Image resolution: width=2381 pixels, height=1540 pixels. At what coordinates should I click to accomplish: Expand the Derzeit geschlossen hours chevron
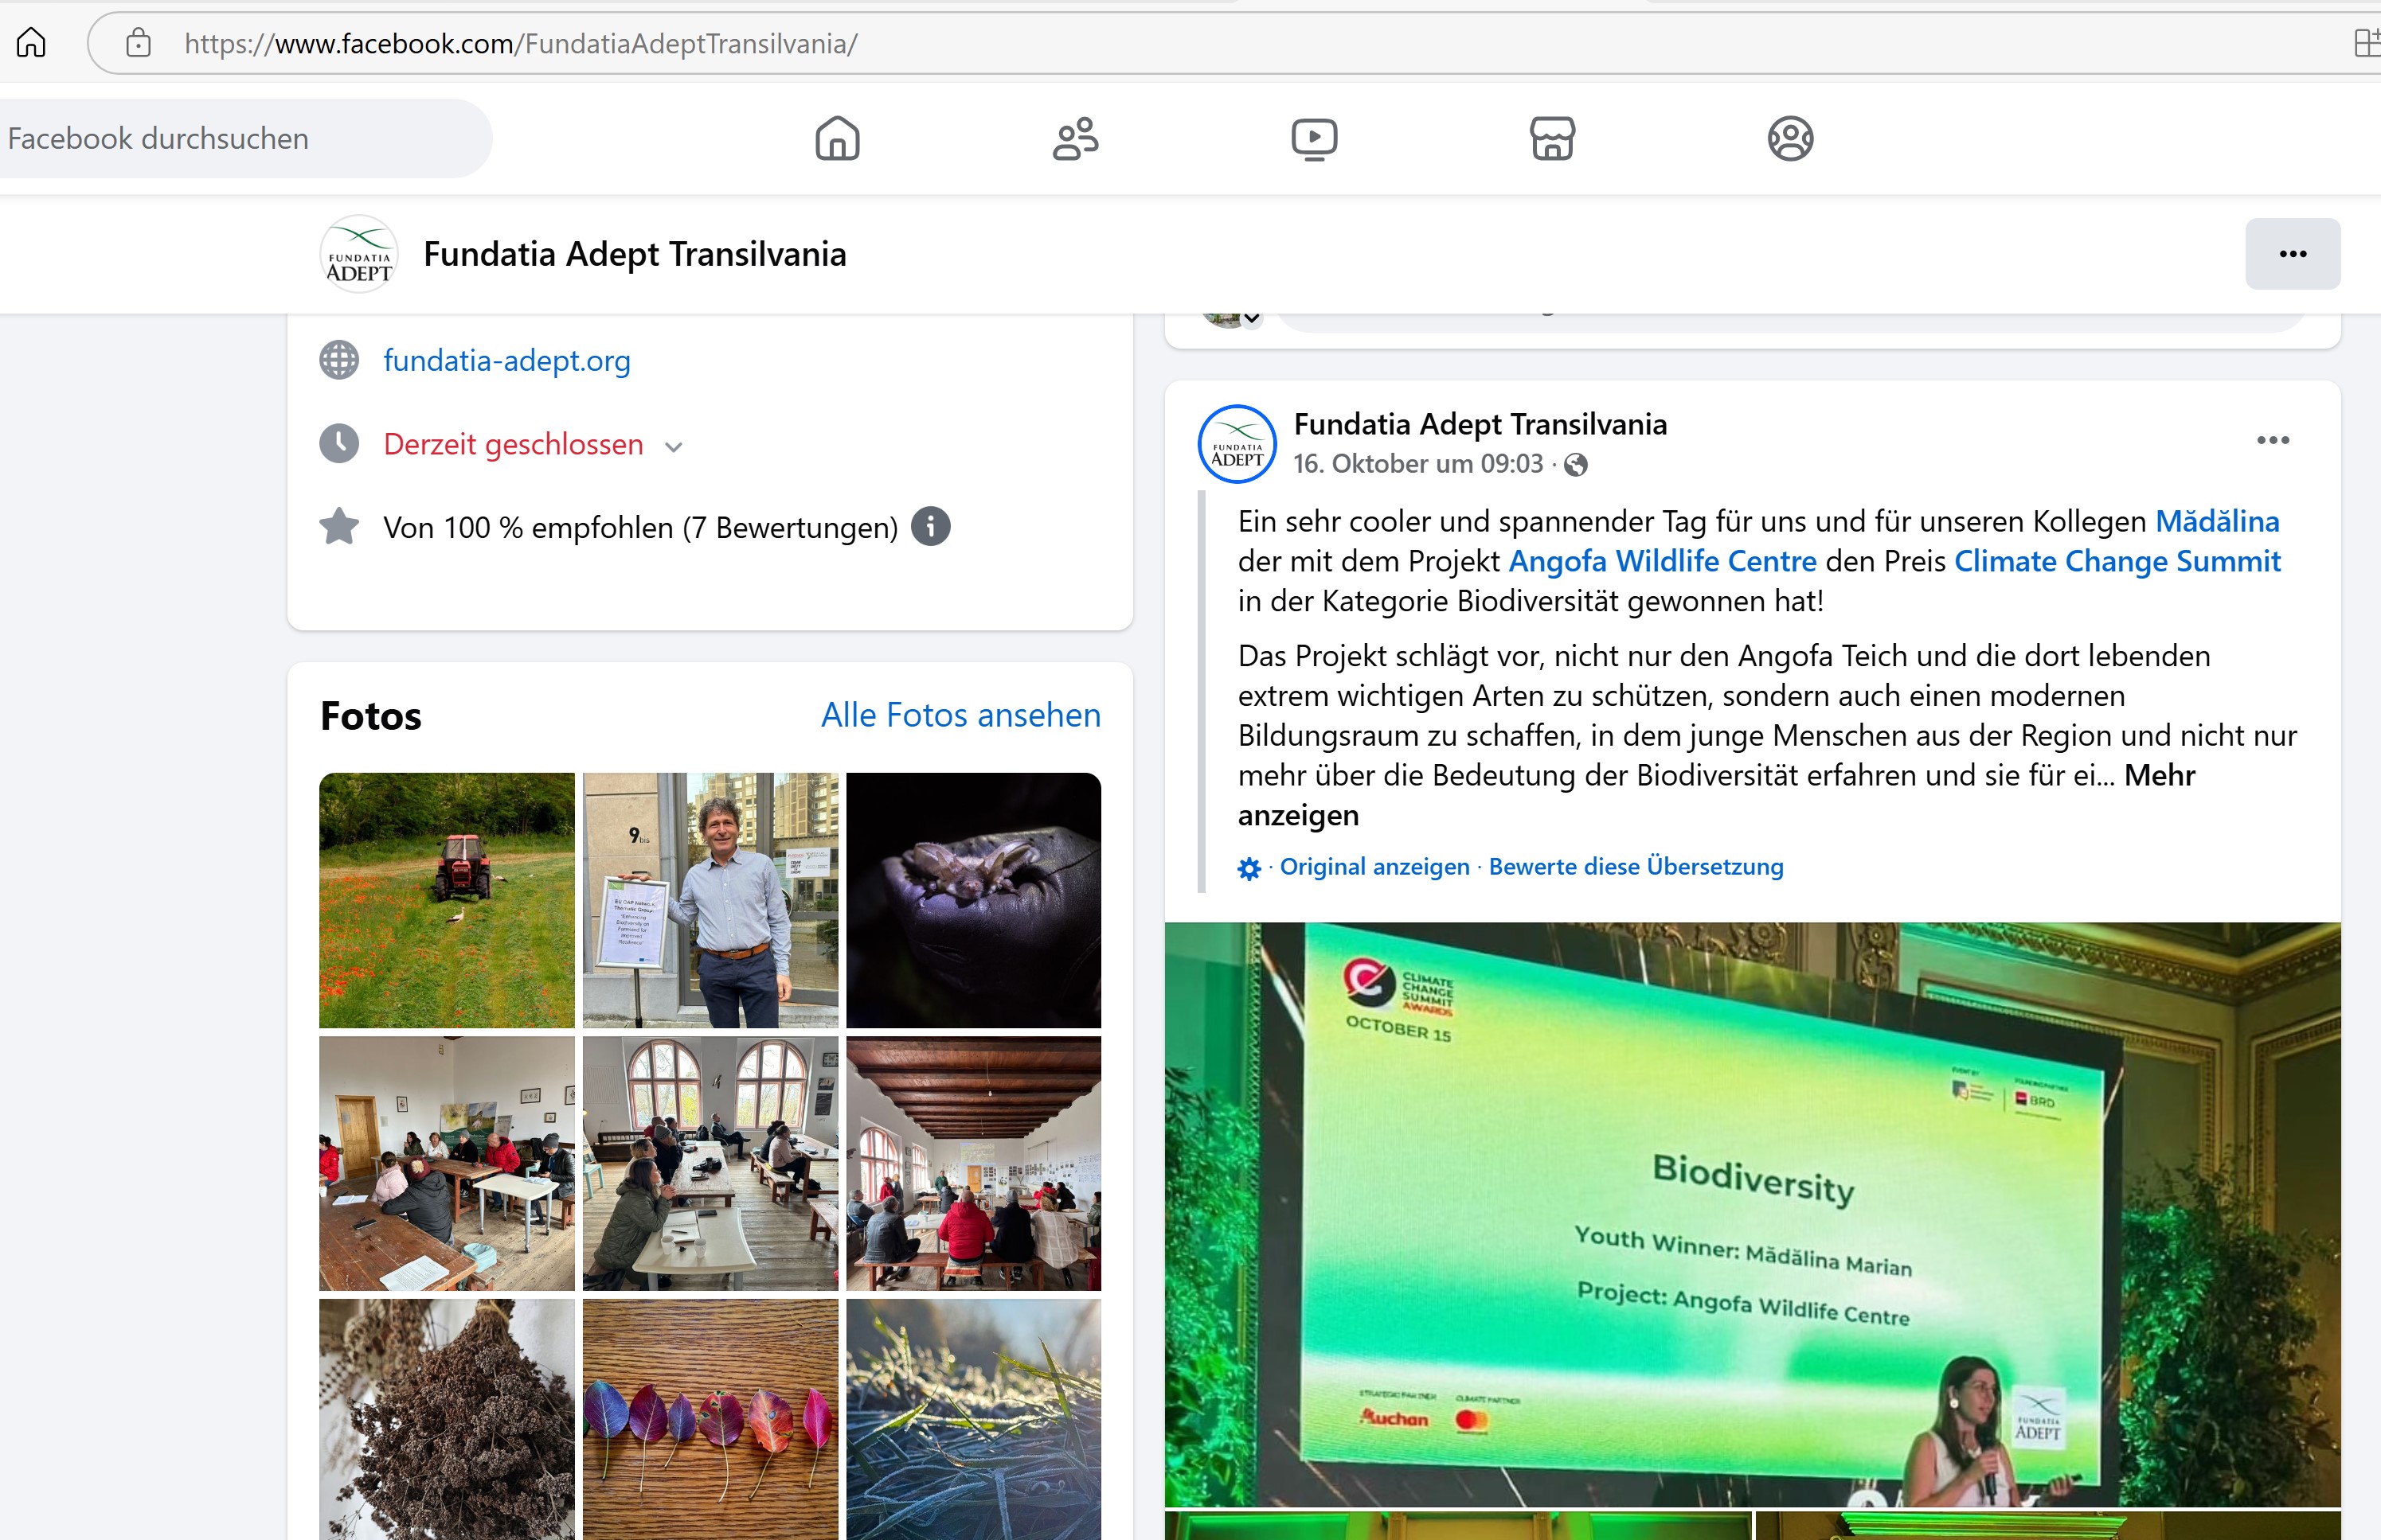point(674,447)
